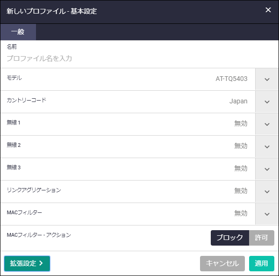Image resolution: width=279 pixels, height=276 pixels.
Task: Expand the 無線3 chevron arrow
Action: click(x=267, y=169)
